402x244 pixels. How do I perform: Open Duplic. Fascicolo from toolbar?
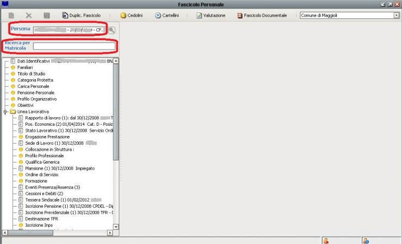81,15
